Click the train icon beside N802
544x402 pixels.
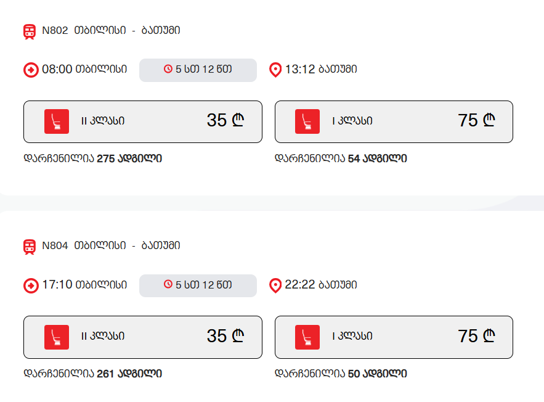point(30,31)
